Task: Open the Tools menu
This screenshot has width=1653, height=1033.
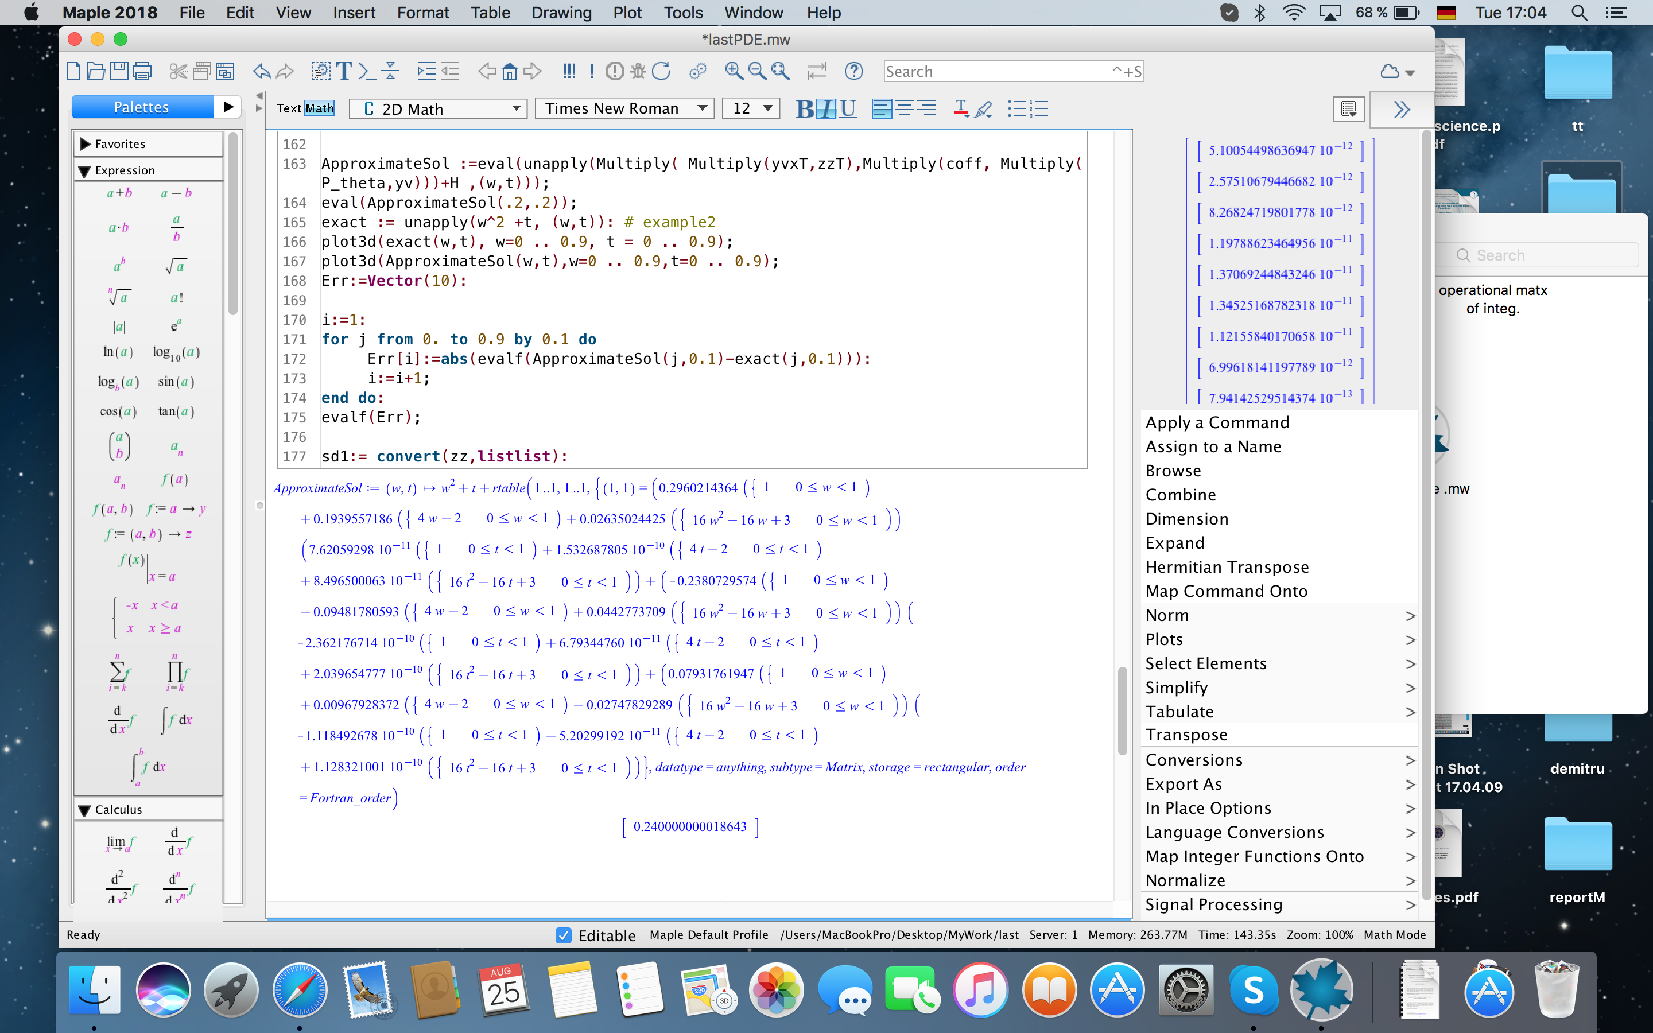Action: pyautogui.click(x=683, y=12)
